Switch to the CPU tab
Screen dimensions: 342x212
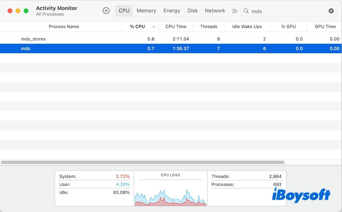click(x=124, y=11)
